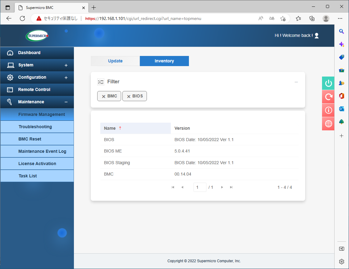Click the user profile icon beside Welcome back
This screenshot has width=349, height=269.
(317, 35)
